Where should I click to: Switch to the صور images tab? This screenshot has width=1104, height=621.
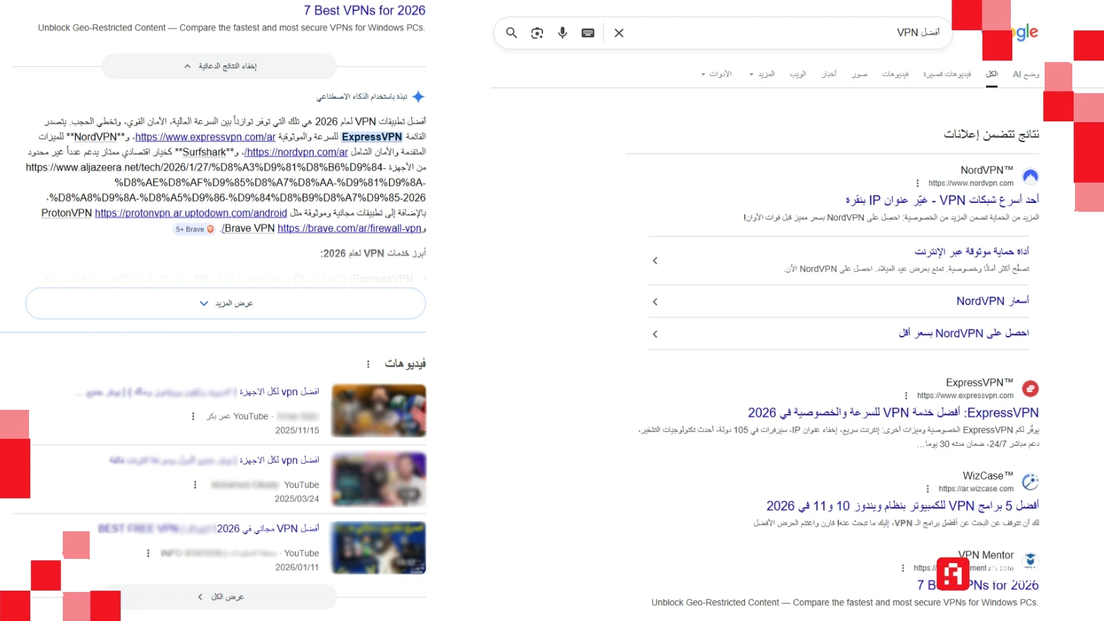click(859, 75)
